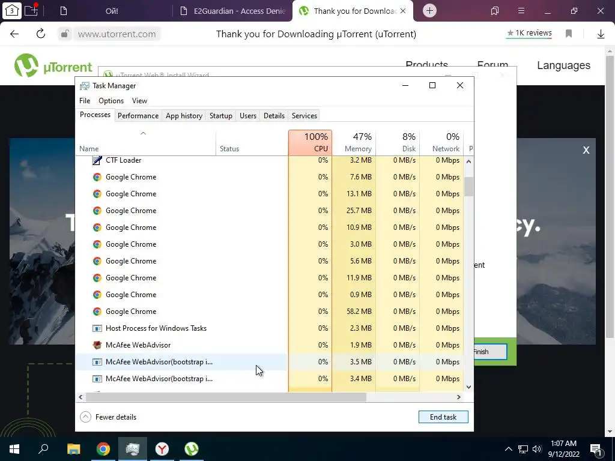Viewport: 615px width, 461px height.
Task: Click the browser home tableau icon
Action: pyautogui.click(x=12, y=11)
